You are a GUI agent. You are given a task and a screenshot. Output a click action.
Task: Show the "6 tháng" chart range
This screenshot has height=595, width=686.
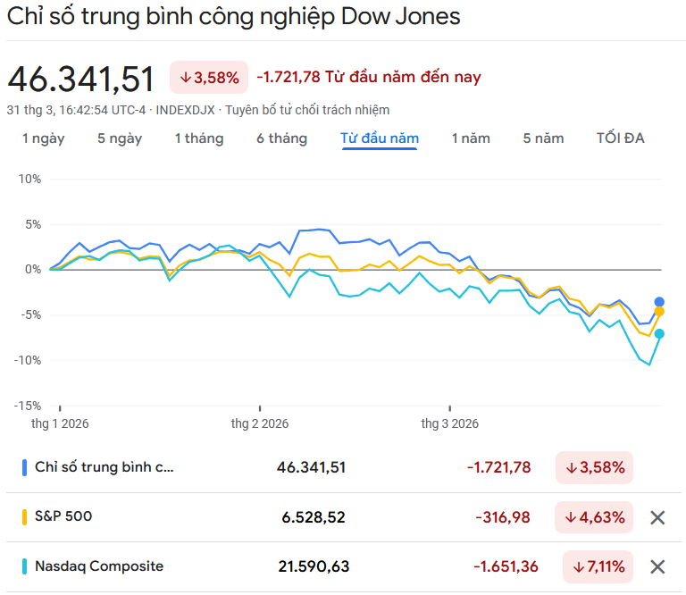(281, 138)
